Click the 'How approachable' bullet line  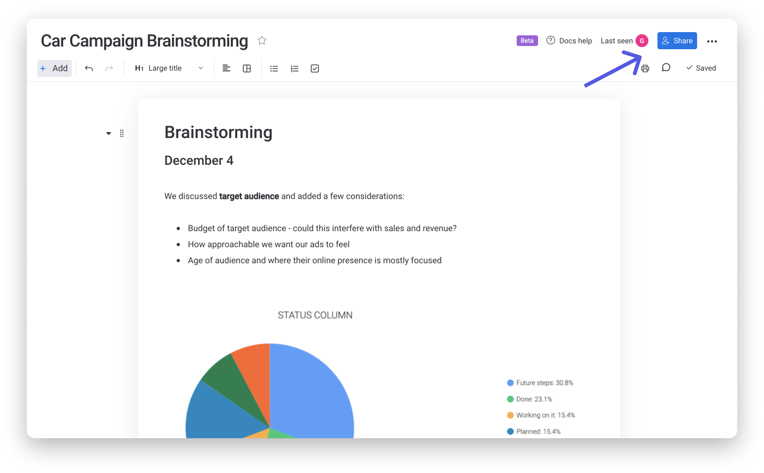coord(269,245)
